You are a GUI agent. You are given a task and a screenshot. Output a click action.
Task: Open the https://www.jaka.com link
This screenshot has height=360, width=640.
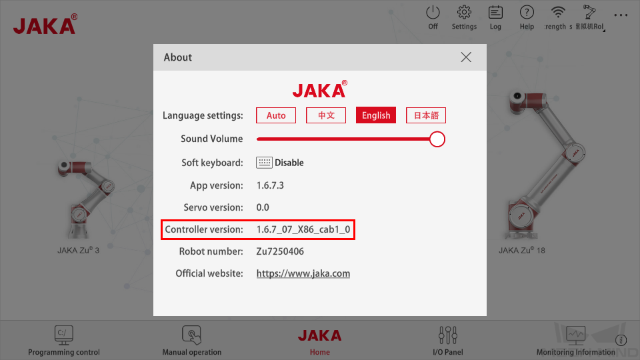(x=303, y=273)
